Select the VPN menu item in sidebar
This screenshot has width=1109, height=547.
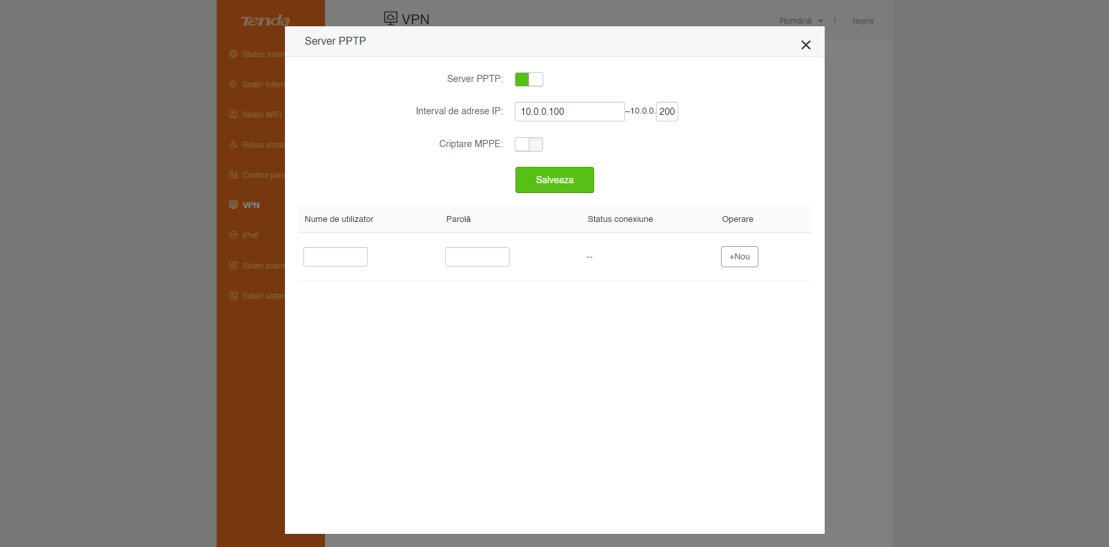point(251,206)
